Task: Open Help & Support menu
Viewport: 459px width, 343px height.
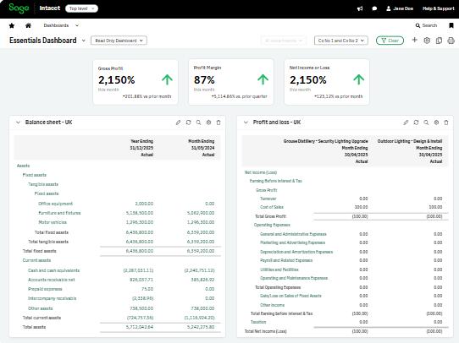Action: point(438,8)
